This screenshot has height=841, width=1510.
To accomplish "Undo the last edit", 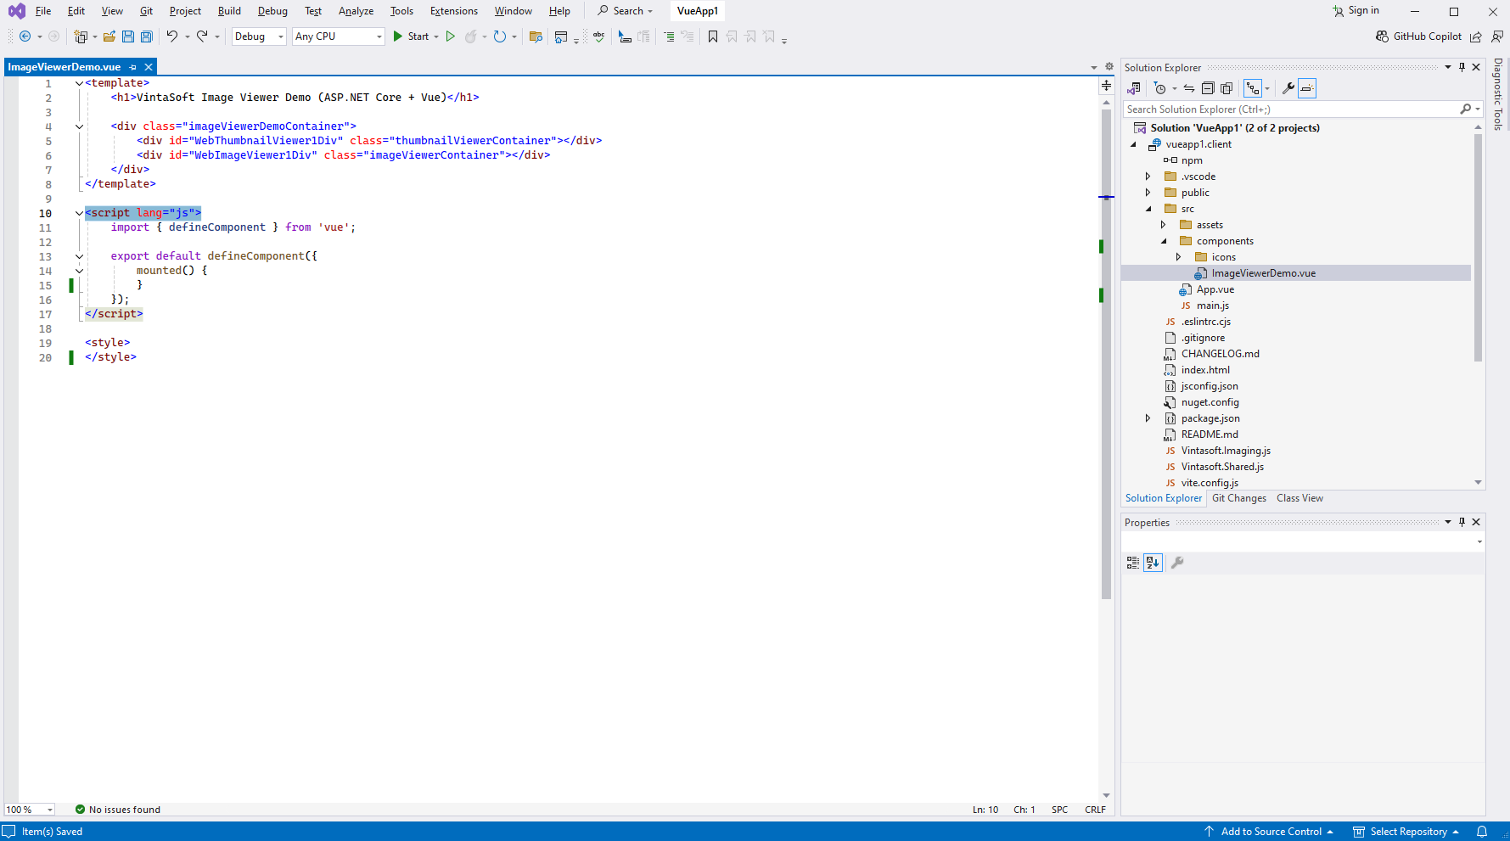I will tap(172, 36).
